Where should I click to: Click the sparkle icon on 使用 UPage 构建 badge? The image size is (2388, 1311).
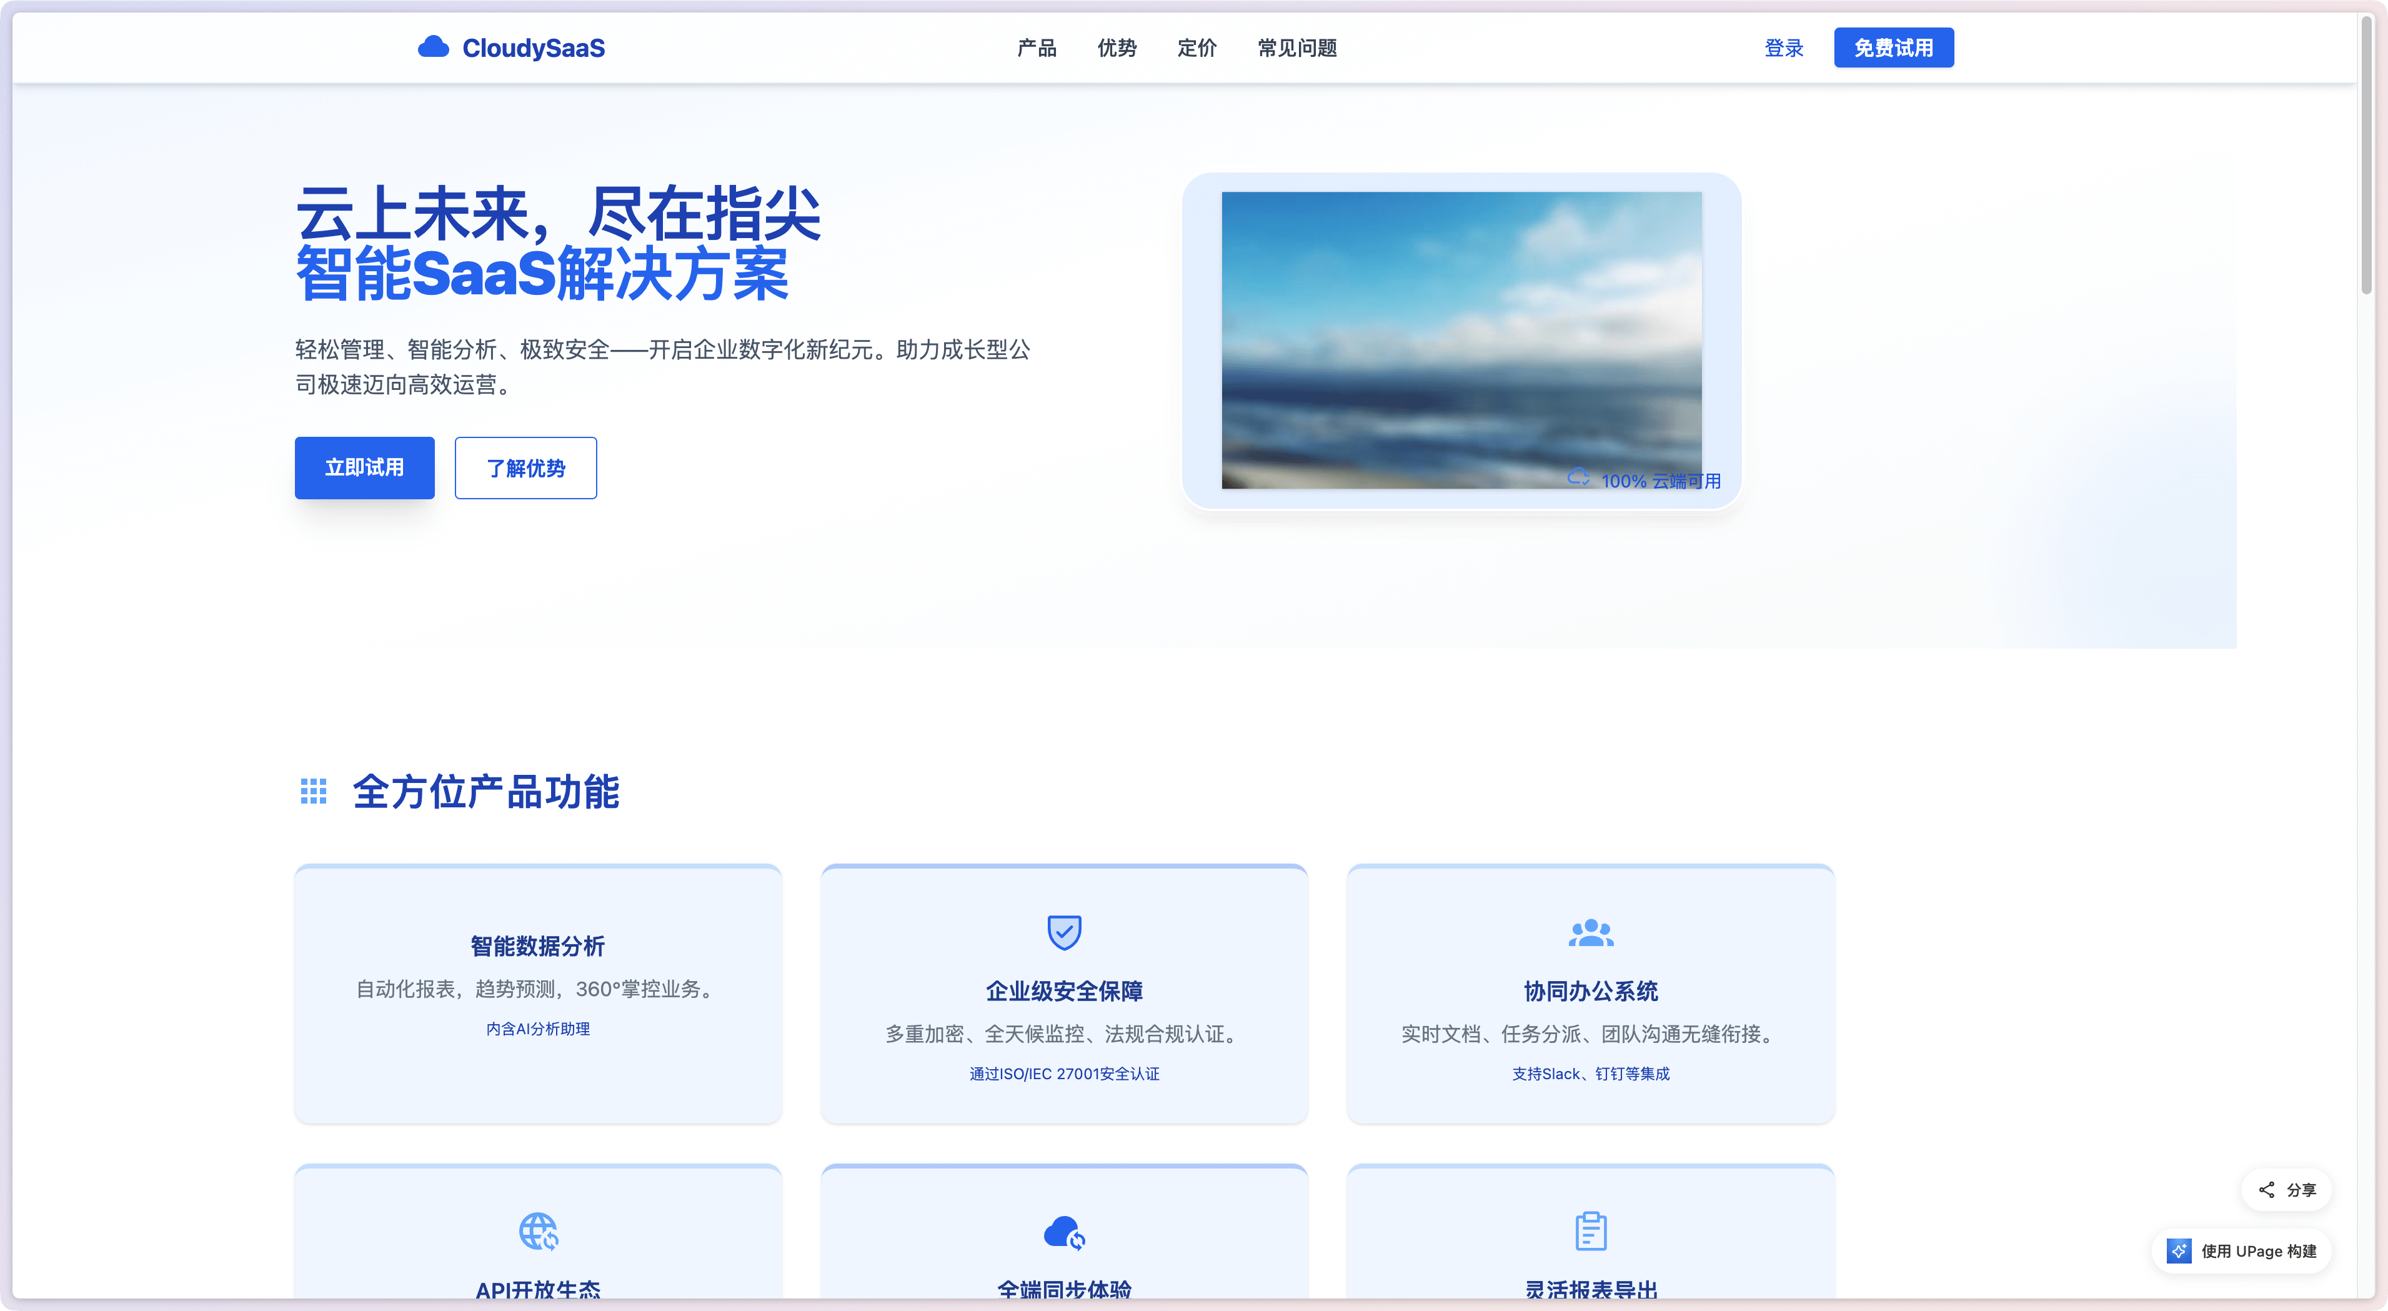pyautogui.click(x=2179, y=1251)
